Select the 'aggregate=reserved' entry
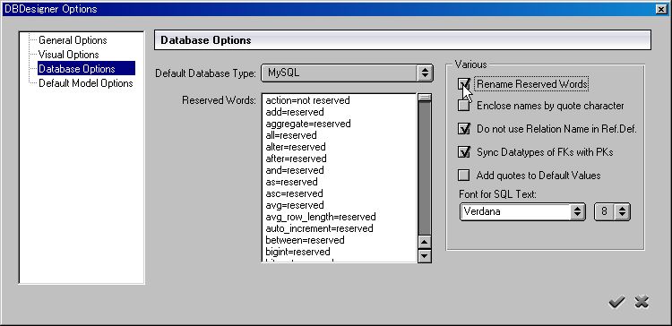The image size is (672, 326). click(308, 124)
